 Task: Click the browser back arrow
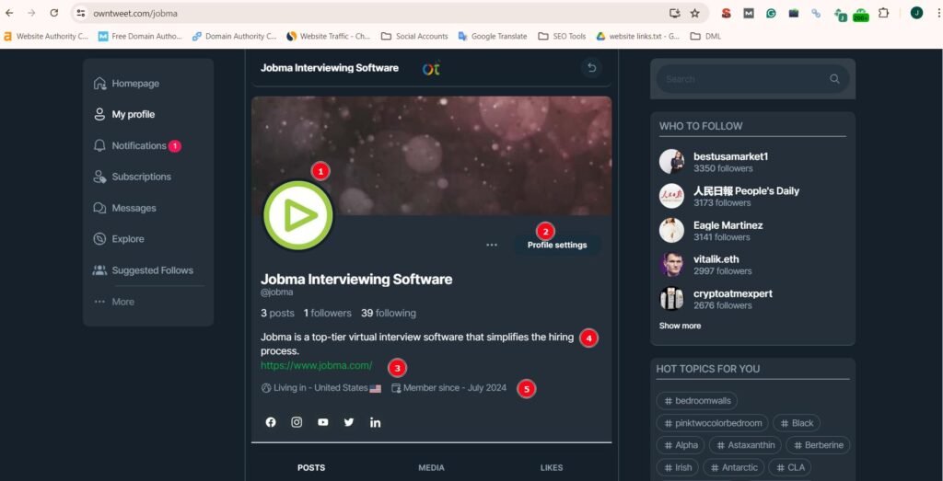(x=9, y=13)
